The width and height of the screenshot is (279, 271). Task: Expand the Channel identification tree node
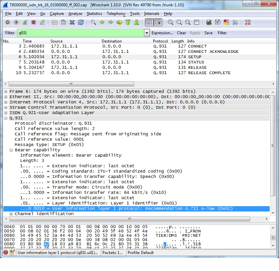(x=11, y=214)
